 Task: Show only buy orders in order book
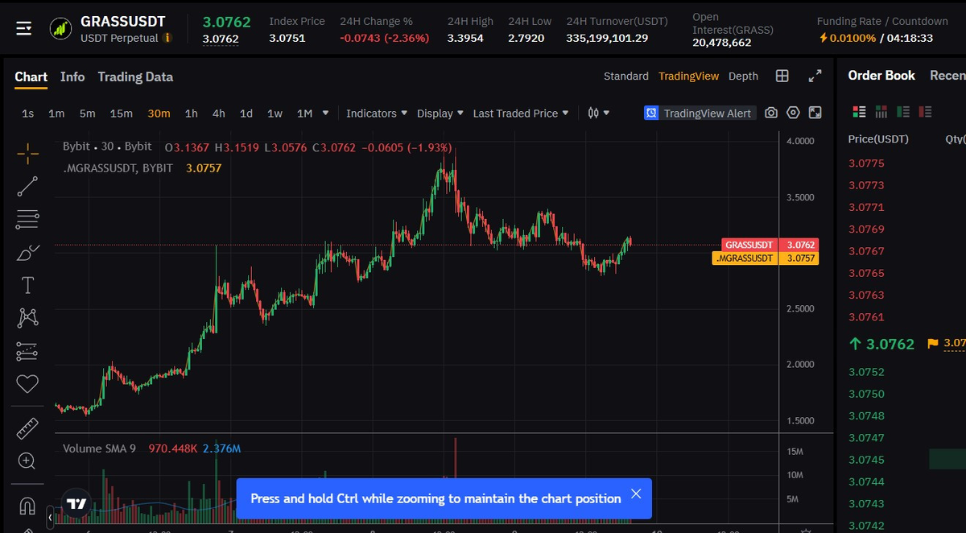point(903,112)
